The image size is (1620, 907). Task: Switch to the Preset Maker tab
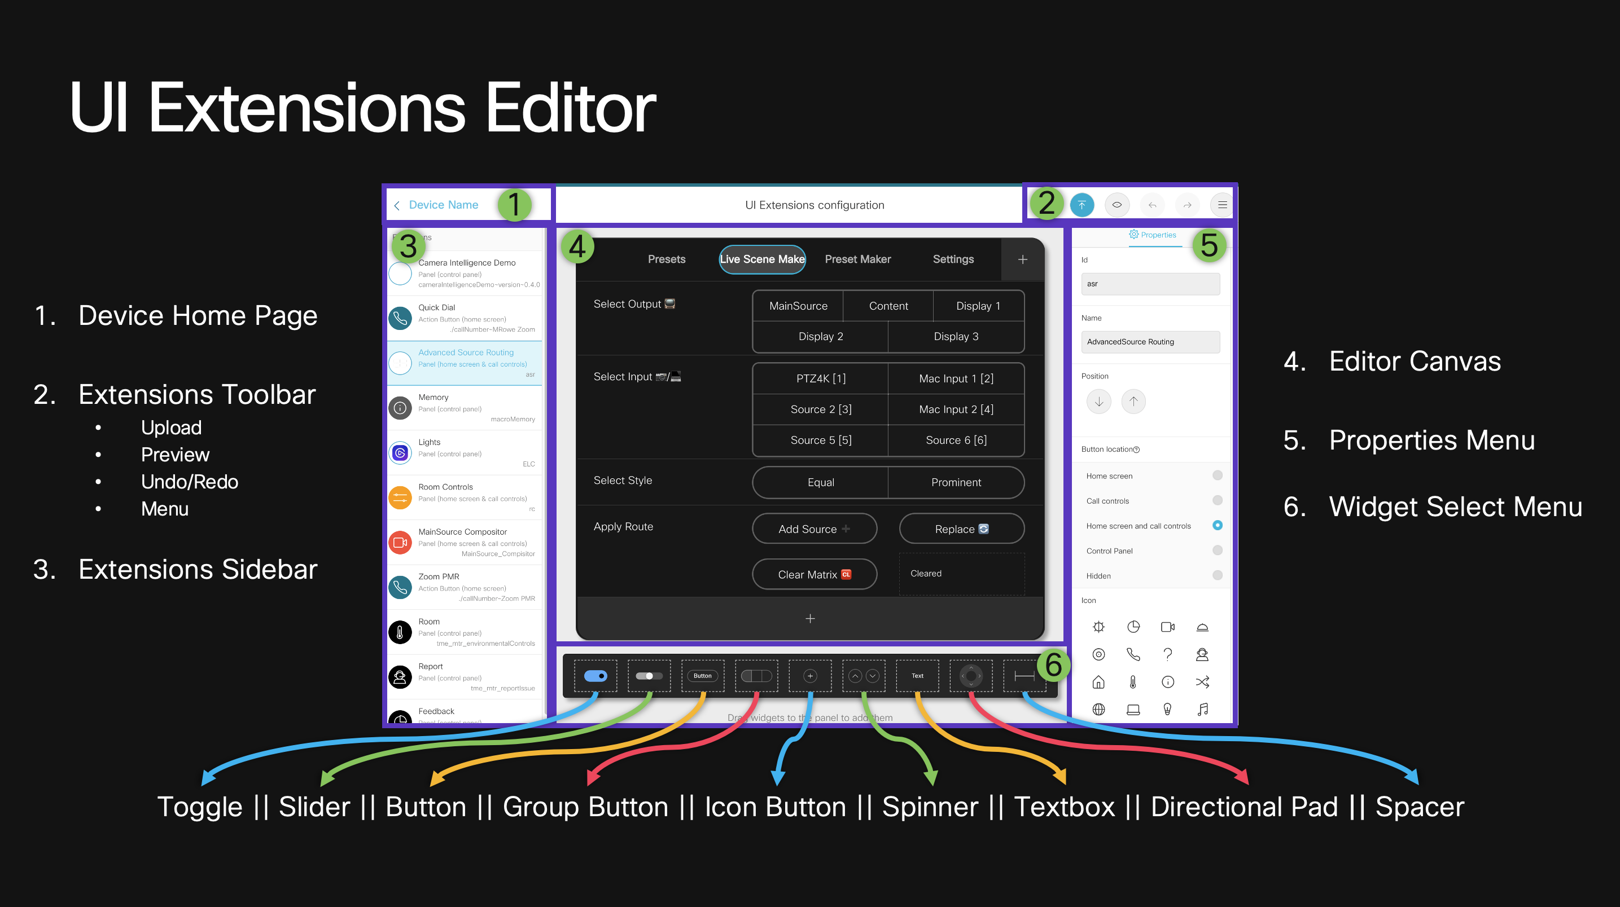(858, 259)
